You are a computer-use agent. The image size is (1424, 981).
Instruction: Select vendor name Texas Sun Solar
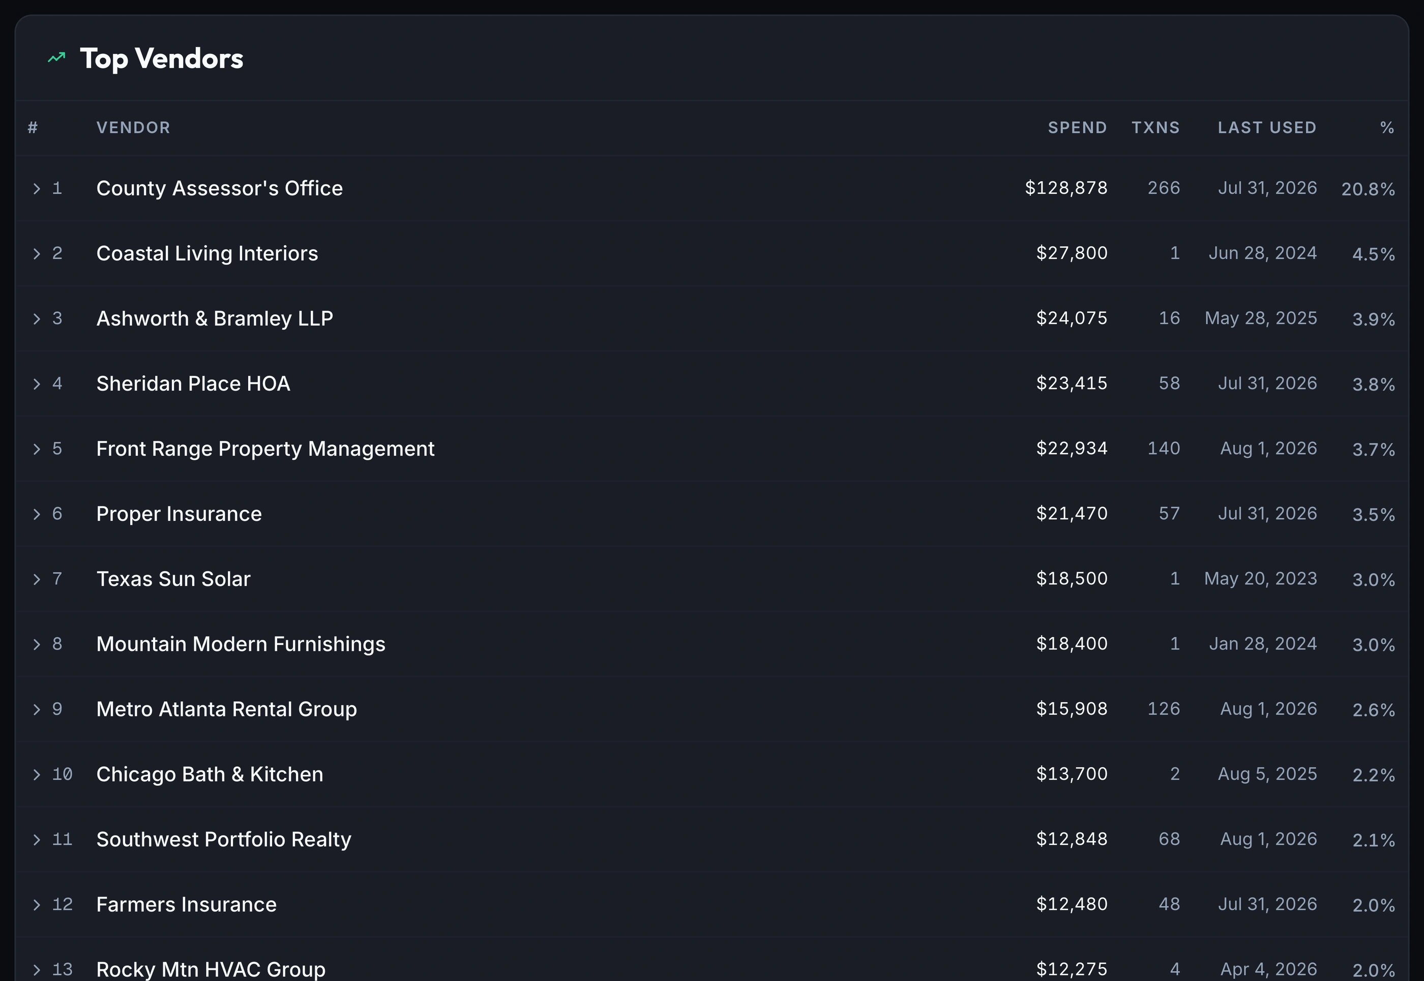click(173, 579)
